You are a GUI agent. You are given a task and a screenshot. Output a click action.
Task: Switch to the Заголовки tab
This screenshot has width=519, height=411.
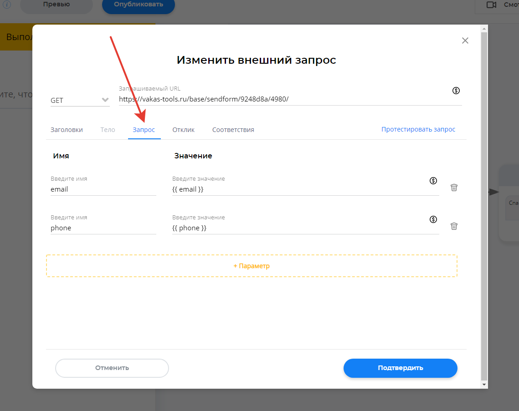point(67,130)
